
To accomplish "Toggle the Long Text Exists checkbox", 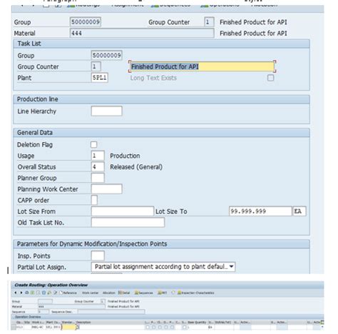I will pos(270,78).
